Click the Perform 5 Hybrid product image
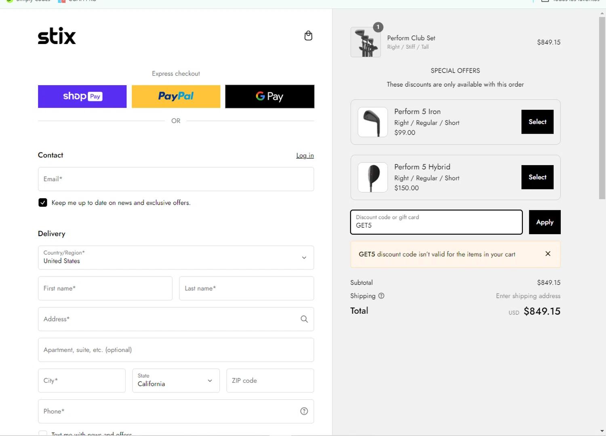 (372, 178)
